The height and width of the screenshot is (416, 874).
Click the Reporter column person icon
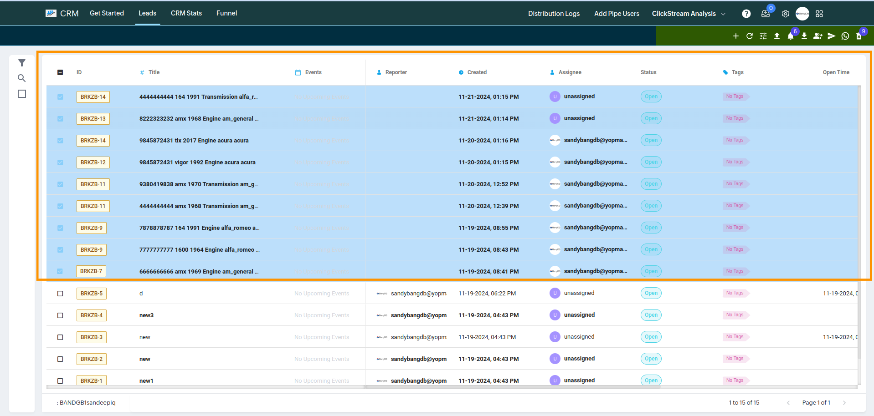pyautogui.click(x=379, y=72)
